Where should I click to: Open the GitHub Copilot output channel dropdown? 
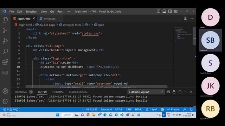coord(146,92)
